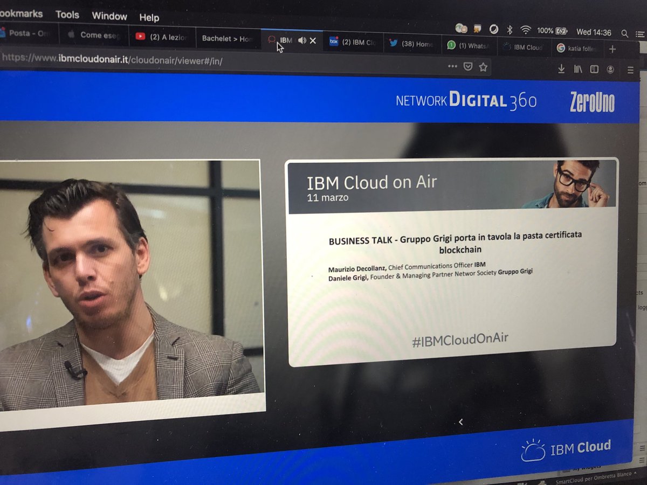Mute audio on the playing IBM tab
The image size is (647, 485).
(x=301, y=39)
